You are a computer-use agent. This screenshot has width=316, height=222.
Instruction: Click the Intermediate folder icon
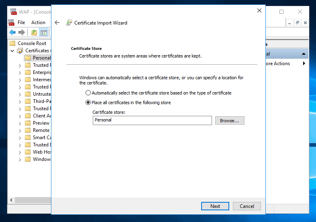28,80
